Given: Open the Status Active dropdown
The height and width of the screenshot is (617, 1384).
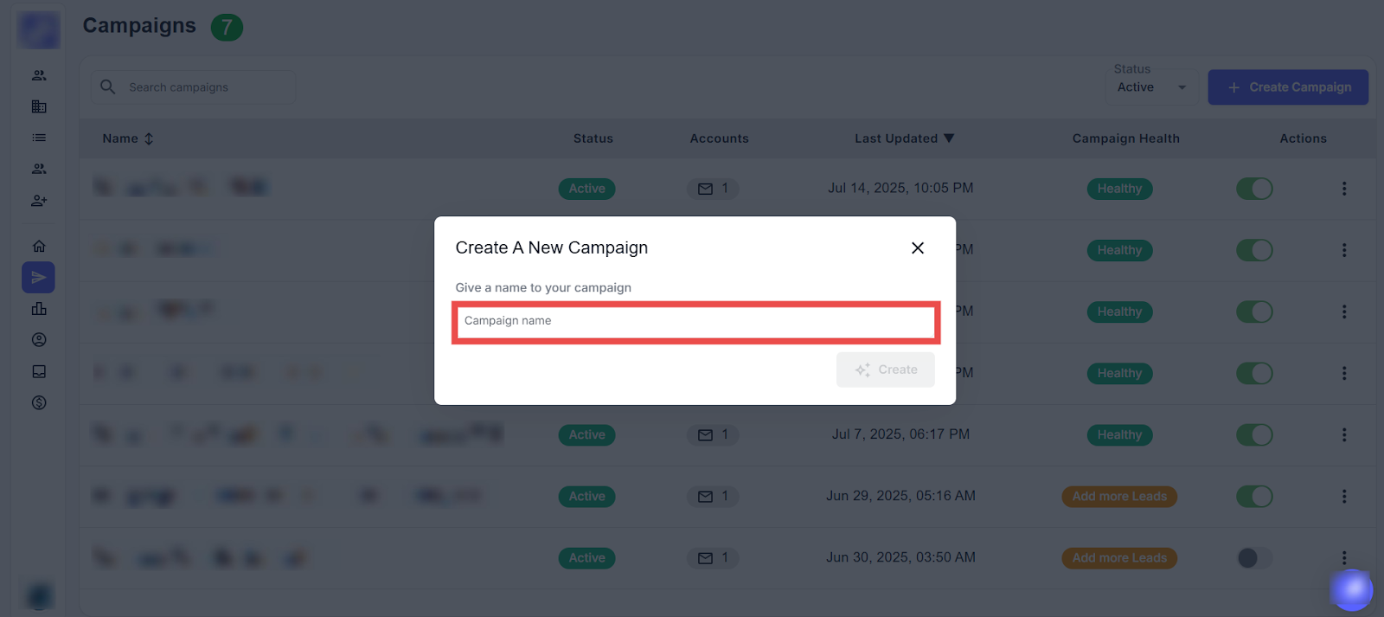Looking at the screenshot, I should point(1151,87).
